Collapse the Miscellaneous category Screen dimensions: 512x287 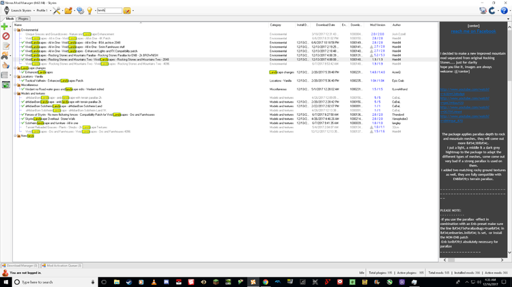pyautogui.click(x=15, y=85)
